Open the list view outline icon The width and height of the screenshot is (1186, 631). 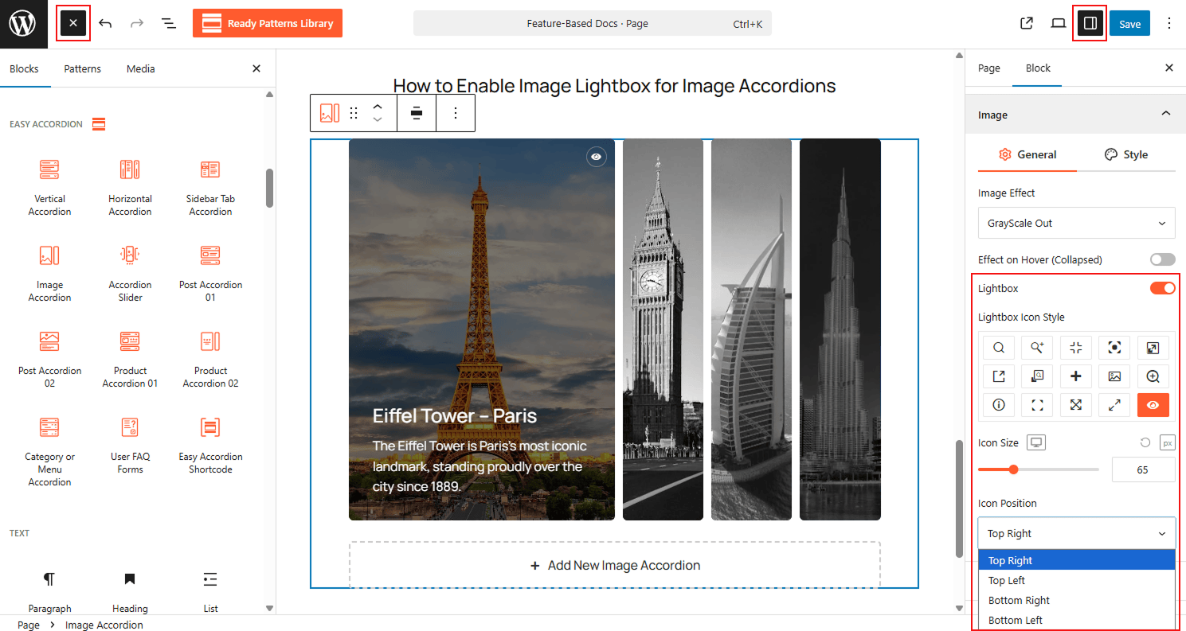[169, 23]
